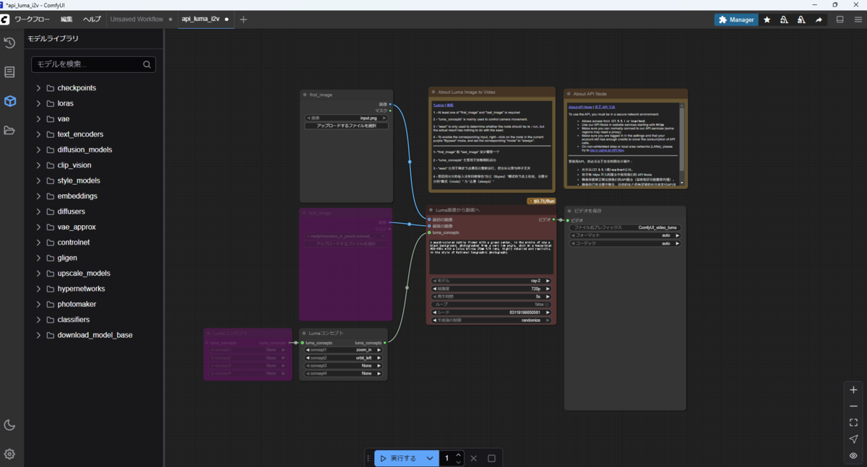This screenshot has width=867, height=467.
Task: Increase the batch count stepper up arrow
Action: point(460,455)
